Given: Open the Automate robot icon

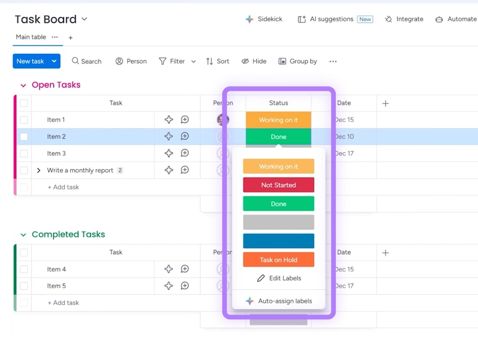Looking at the screenshot, I should coord(439,19).
